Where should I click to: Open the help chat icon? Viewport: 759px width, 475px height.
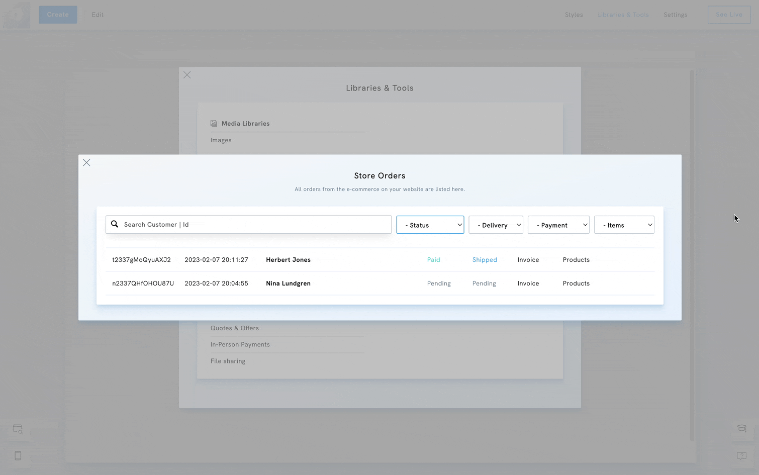[741, 455]
